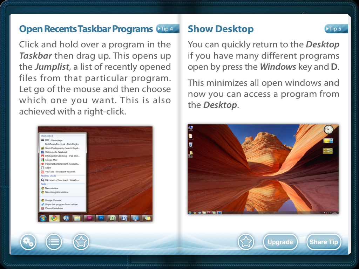Toggle the favorite star beside the Upgrade button
The width and height of the screenshot is (359, 269).
(246, 242)
